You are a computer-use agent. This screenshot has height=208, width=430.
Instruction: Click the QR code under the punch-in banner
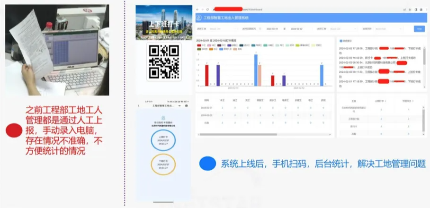(164, 62)
